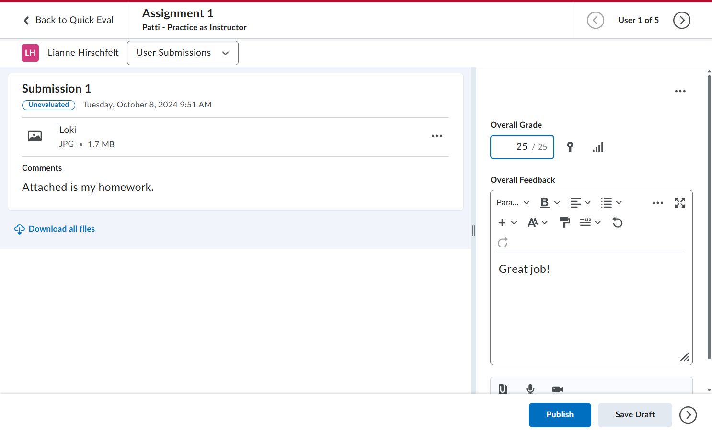712x436 pixels.
Task: Click the redo icon in editor
Action: coord(503,243)
